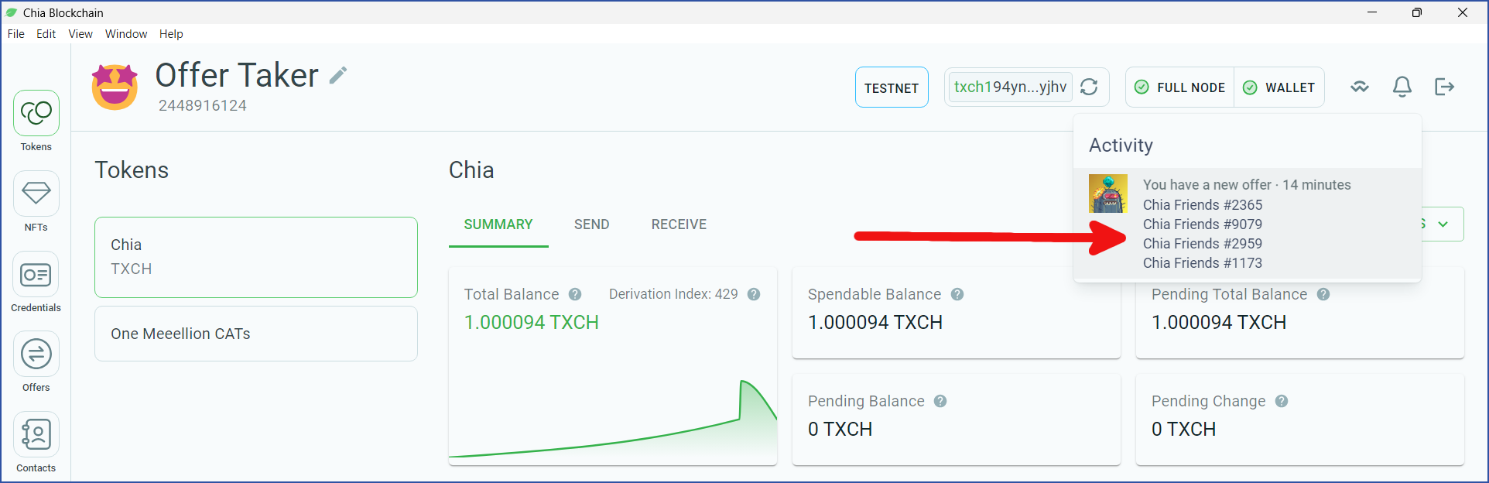This screenshot has height=483, width=1489.
Task: Expand the dropdown chevron beside Activity panel
Action: click(x=1443, y=224)
